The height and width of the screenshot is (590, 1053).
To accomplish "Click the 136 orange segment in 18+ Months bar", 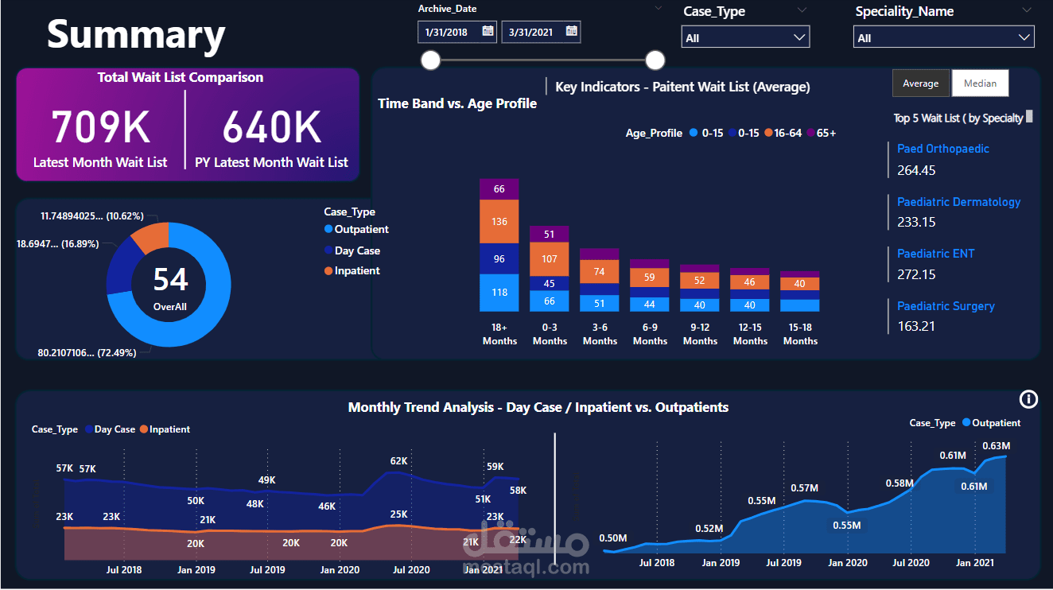I will tap(499, 221).
